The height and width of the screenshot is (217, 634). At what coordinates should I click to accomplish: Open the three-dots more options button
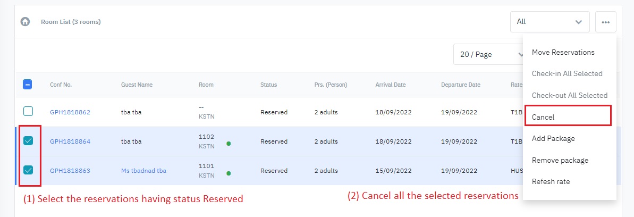pyautogui.click(x=605, y=22)
